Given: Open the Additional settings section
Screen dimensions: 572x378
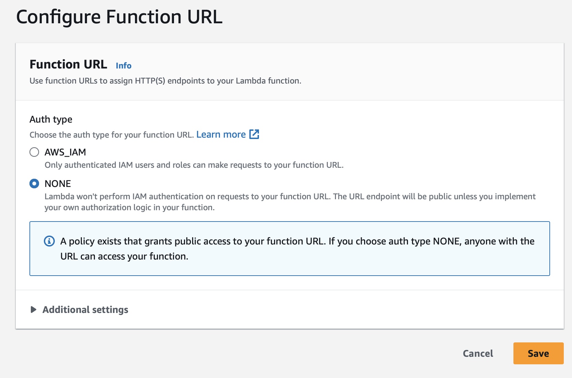Looking at the screenshot, I should pyautogui.click(x=85, y=310).
